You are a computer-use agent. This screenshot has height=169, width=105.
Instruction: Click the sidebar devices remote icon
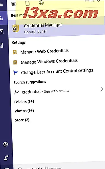tap(2, 45)
